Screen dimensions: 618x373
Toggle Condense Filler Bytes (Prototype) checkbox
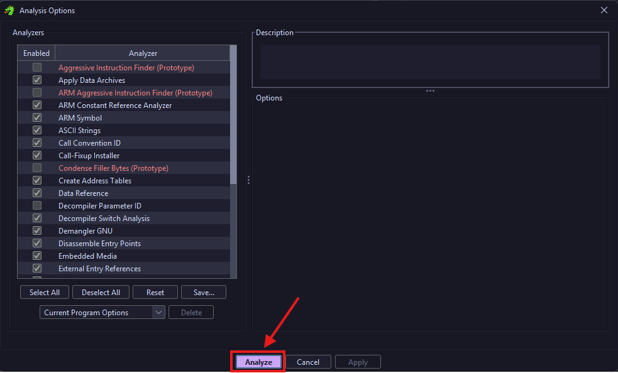[x=37, y=168]
